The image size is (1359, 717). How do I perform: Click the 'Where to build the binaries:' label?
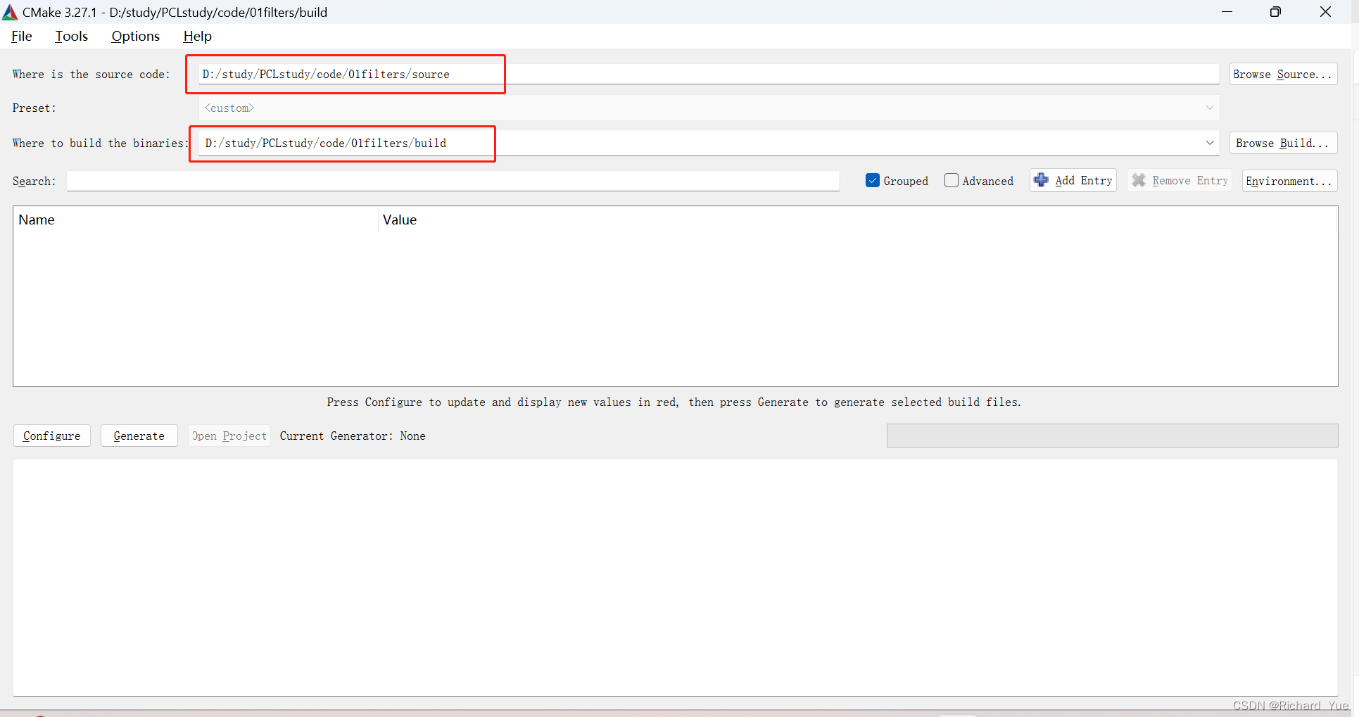point(101,143)
